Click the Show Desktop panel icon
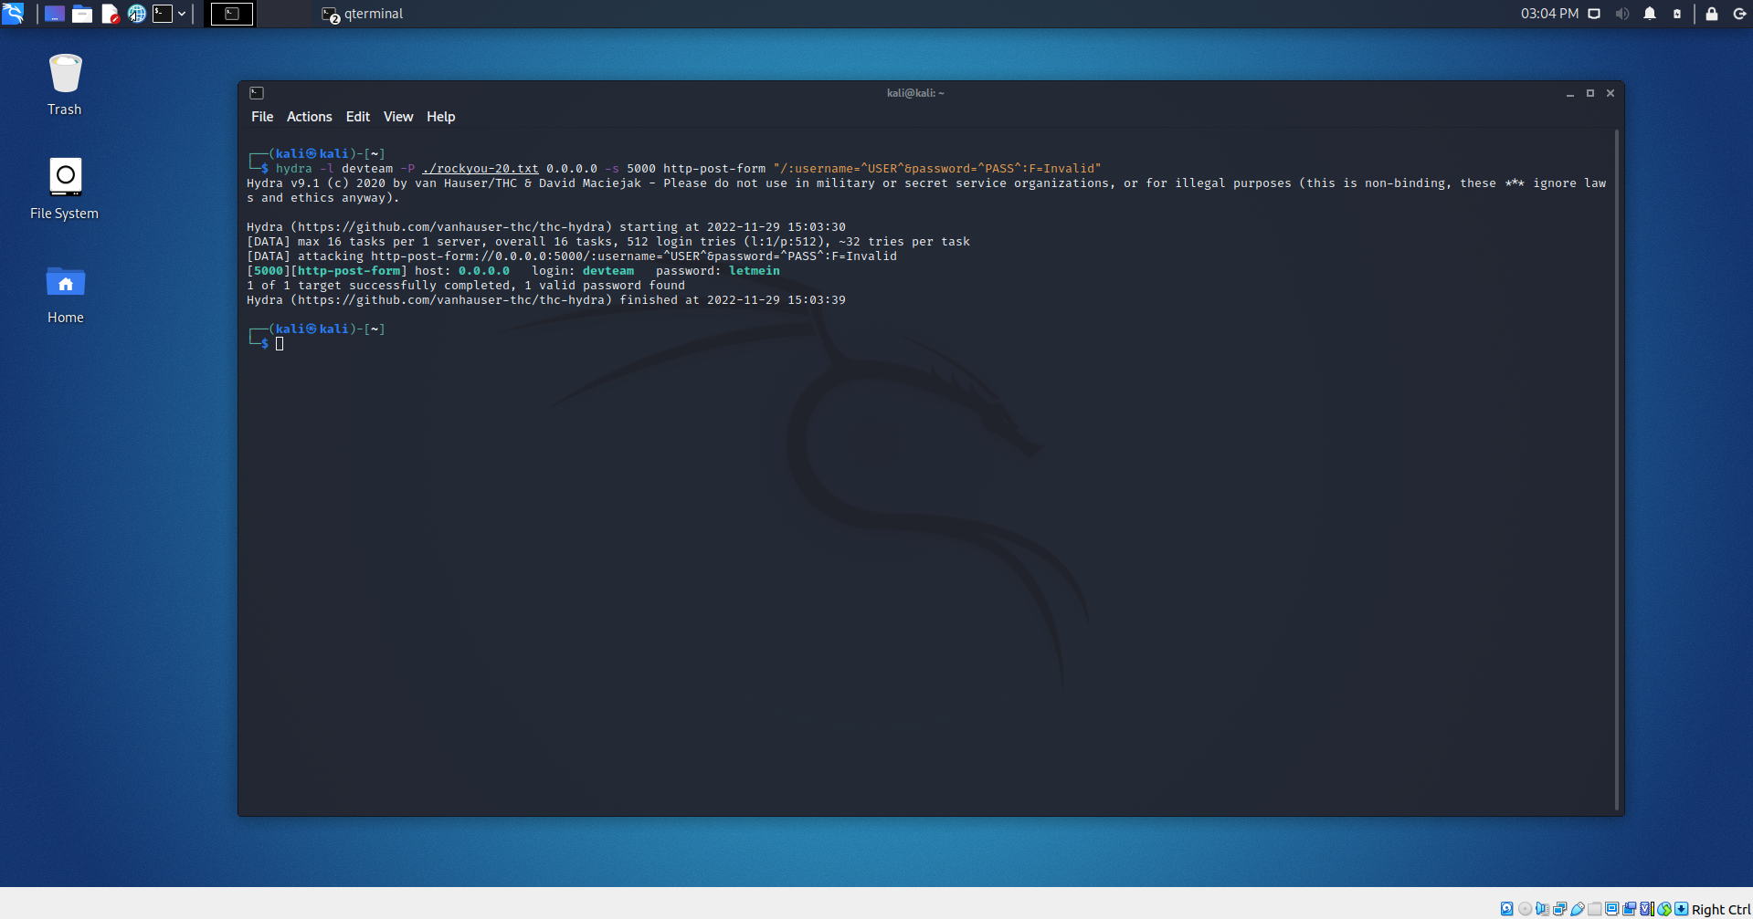Viewport: 1753px width, 919px height. [55, 14]
